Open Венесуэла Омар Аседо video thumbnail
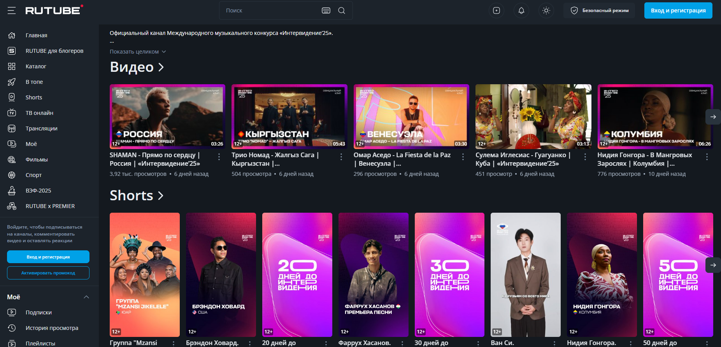 point(411,116)
